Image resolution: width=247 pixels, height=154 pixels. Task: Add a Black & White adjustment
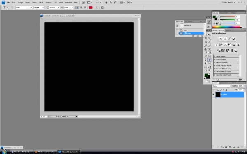click(x=229, y=45)
